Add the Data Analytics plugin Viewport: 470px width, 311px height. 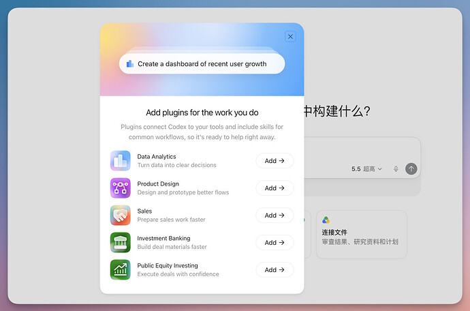click(x=275, y=161)
